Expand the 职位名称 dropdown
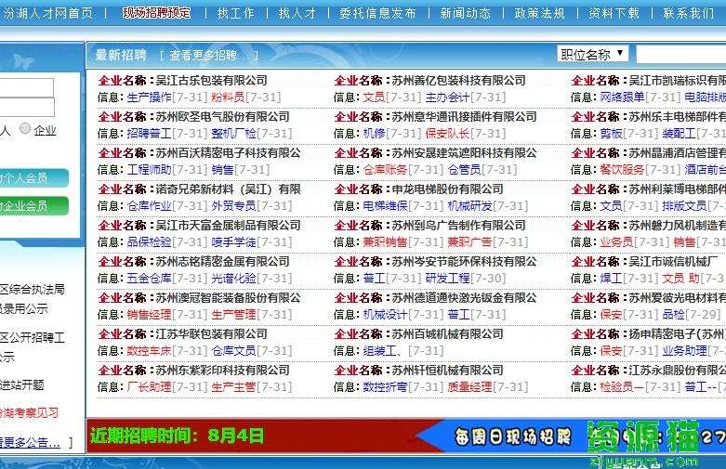The width and height of the screenshot is (726, 469). click(592, 54)
